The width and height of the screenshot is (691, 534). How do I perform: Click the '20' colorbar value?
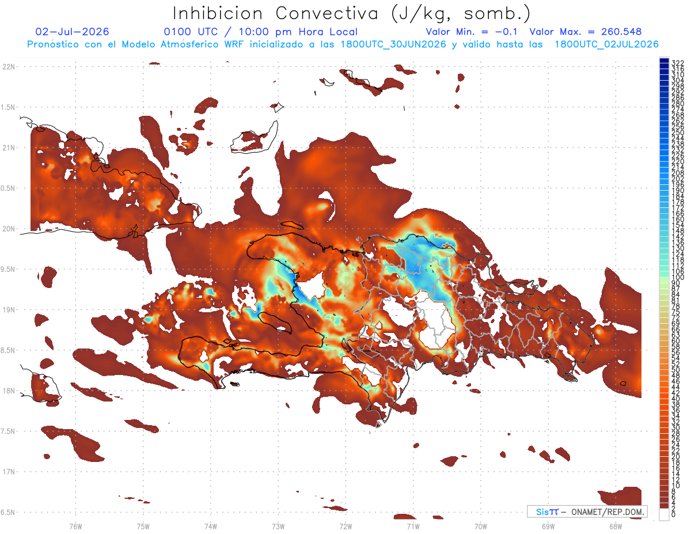tap(675, 456)
